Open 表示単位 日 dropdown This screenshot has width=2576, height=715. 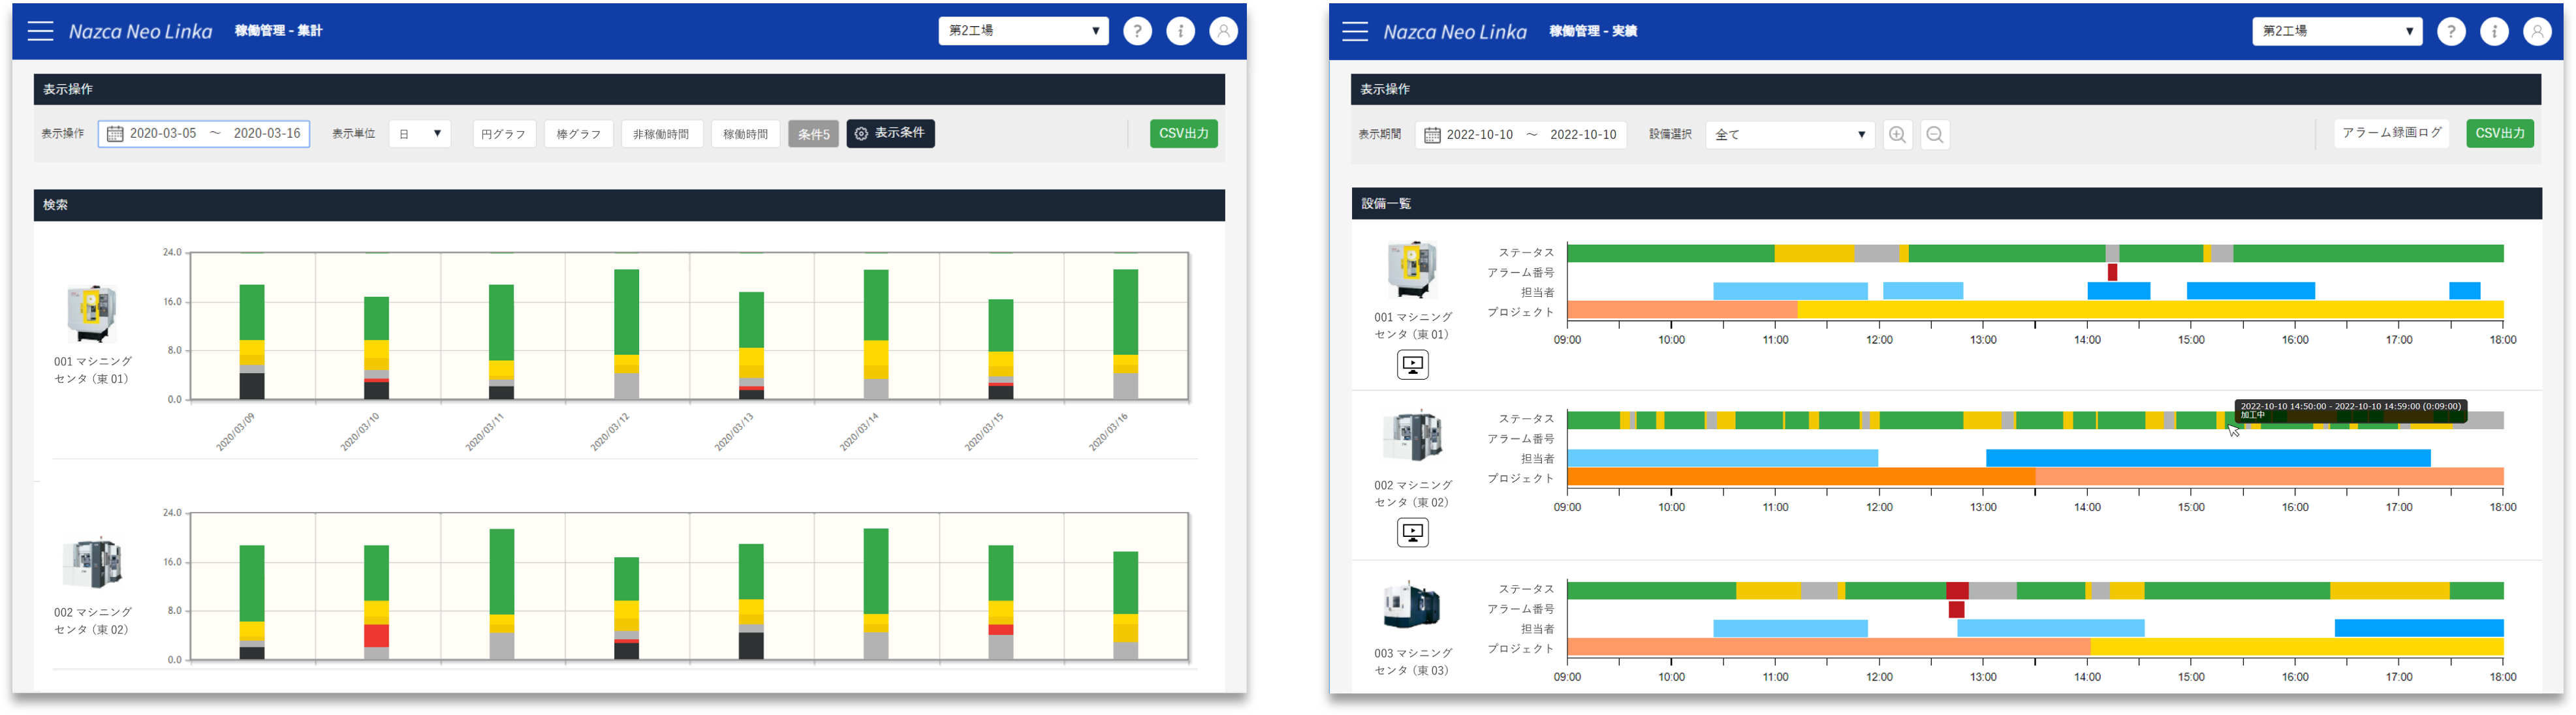(x=419, y=134)
